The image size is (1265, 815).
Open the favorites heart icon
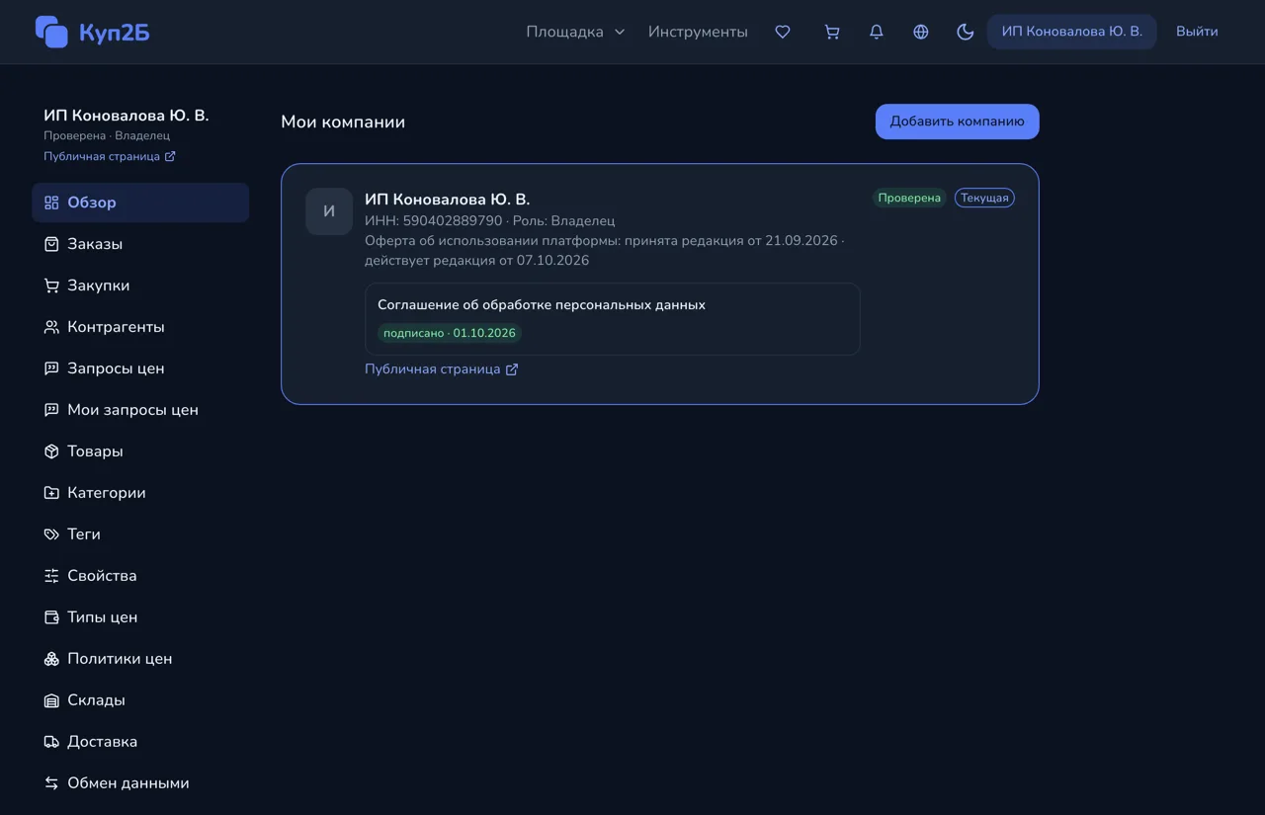click(783, 32)
